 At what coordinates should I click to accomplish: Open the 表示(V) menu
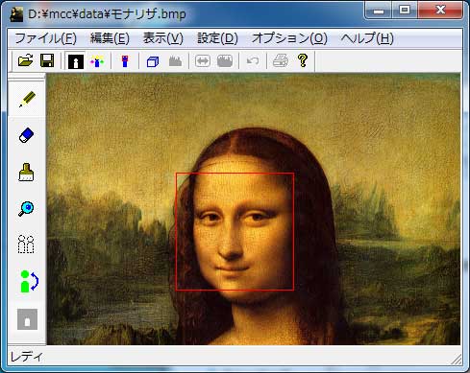(x=163, y=38)
